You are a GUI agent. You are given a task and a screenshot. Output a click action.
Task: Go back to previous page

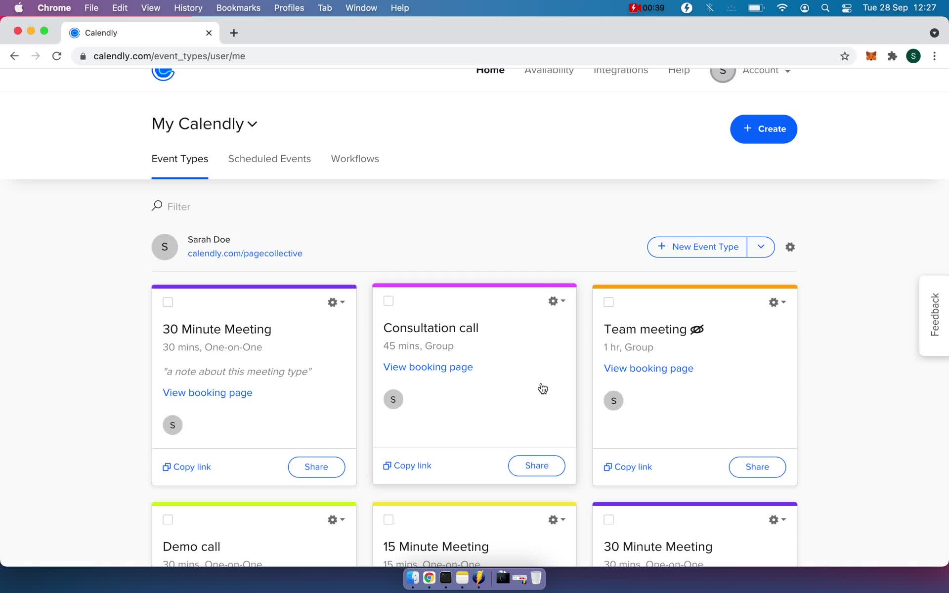[14, 56]
